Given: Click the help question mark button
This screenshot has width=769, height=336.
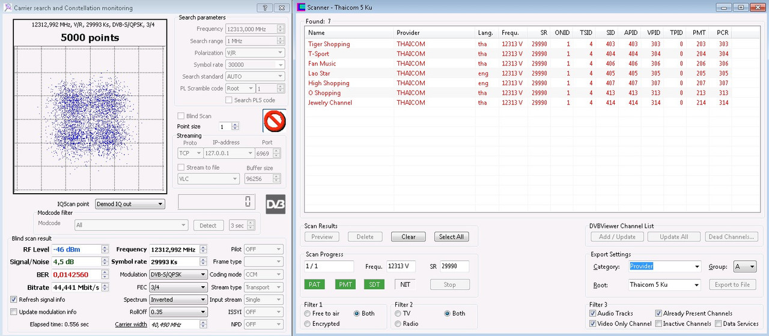Looking at the screenshot, I should [x=265, y=8].
